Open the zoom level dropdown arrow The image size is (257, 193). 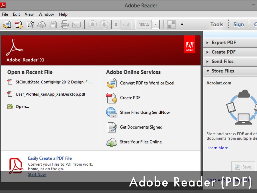pos(156,25)
